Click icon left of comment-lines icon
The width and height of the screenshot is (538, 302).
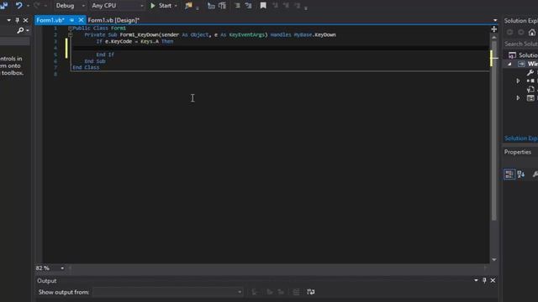pyautogui.click(x=211, y=6)
